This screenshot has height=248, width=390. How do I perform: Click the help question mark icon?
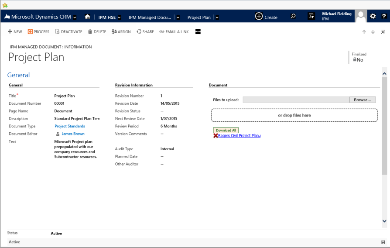tap(384, 17)
